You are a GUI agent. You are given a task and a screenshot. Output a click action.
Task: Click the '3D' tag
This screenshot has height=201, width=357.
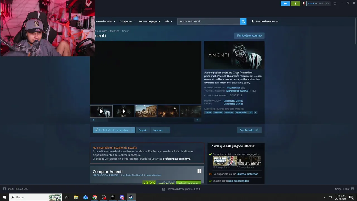tap(250, 113)
